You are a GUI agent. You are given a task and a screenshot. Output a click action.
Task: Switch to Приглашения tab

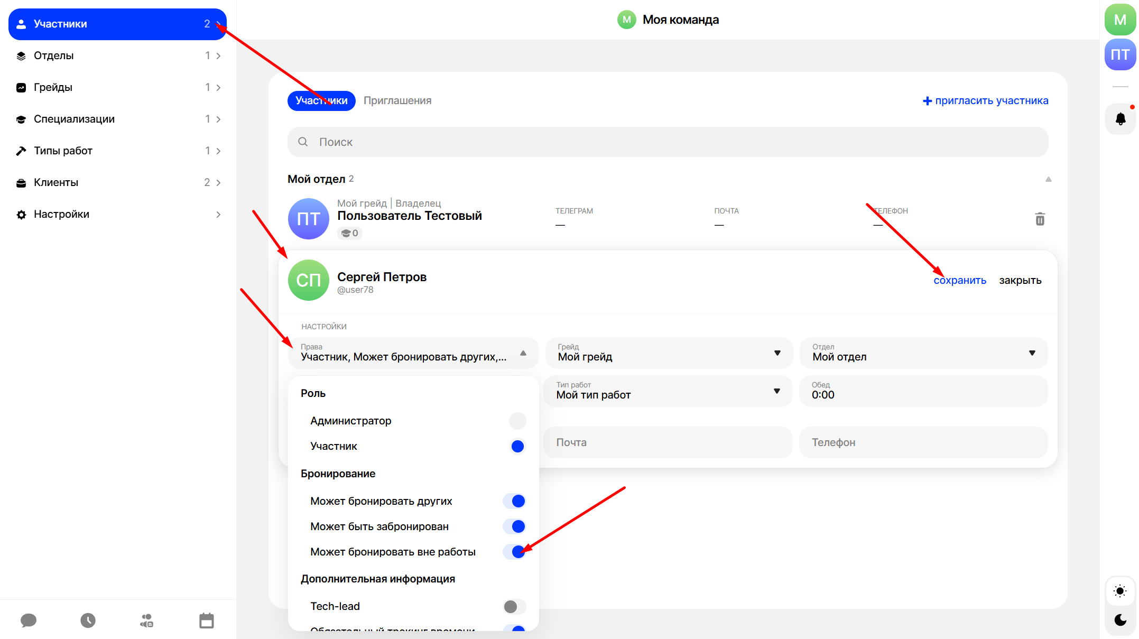397,100
